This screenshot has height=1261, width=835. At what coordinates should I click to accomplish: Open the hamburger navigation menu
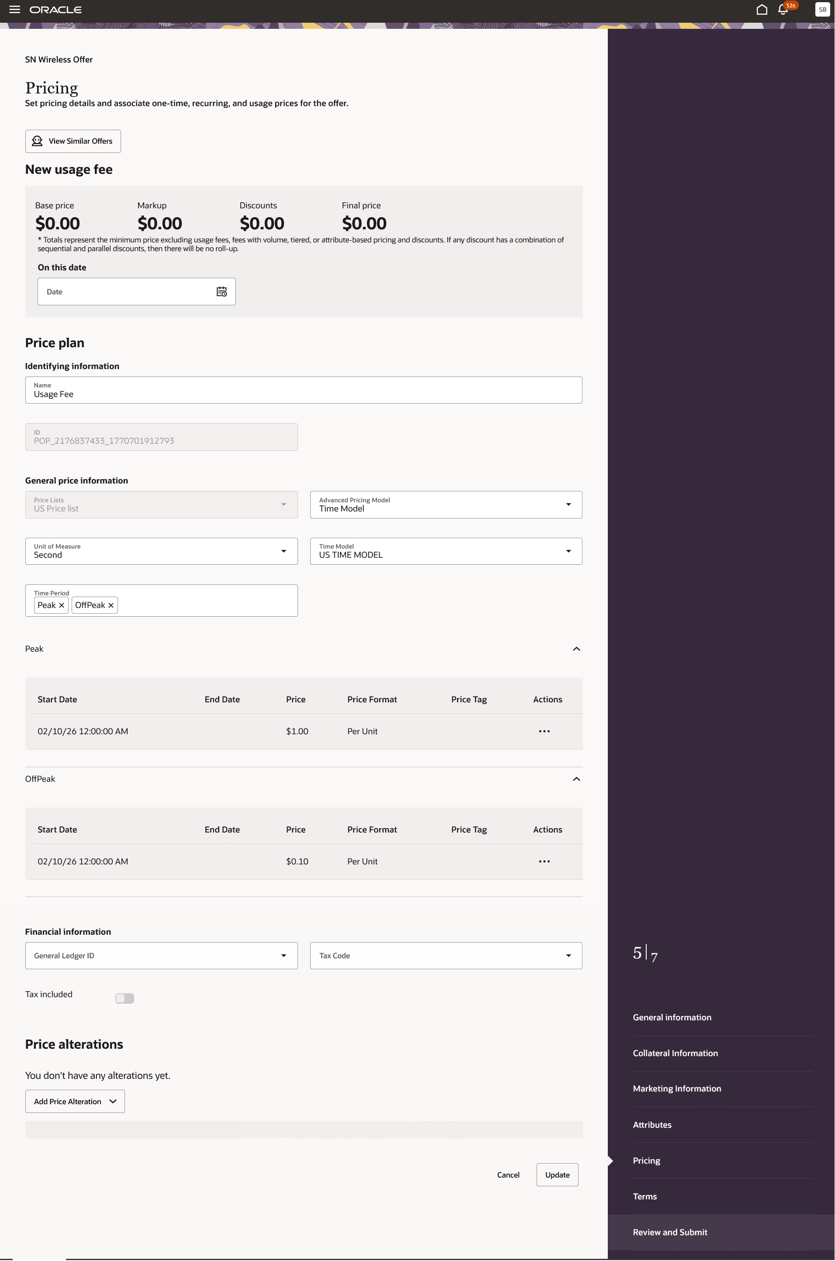(x=14, y=9)
